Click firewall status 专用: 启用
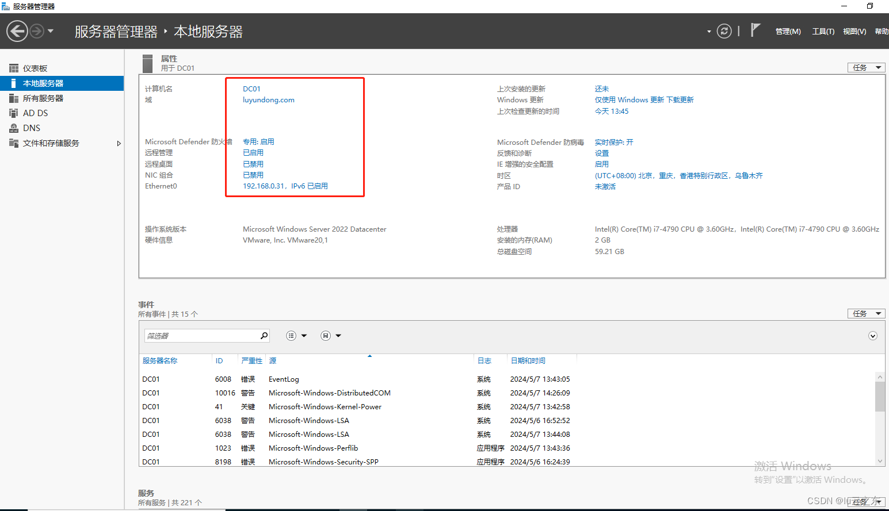Image resolution: width=889 pixels, height=511 pixels. click(258, 142)
